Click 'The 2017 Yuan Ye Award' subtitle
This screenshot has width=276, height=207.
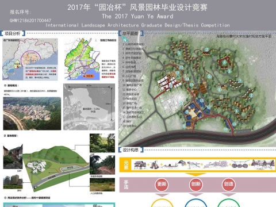pyautogui.click(x=137, y=16)
